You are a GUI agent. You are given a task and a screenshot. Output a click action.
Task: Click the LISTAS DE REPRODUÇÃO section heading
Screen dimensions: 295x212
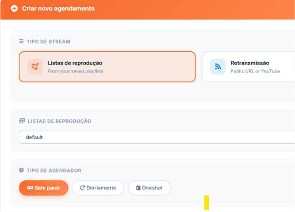point(59,121)
